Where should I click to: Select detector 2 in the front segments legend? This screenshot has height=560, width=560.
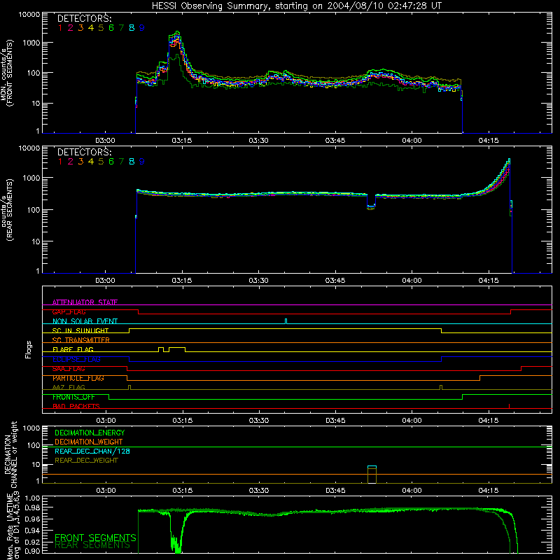click(x=71, y=28)
